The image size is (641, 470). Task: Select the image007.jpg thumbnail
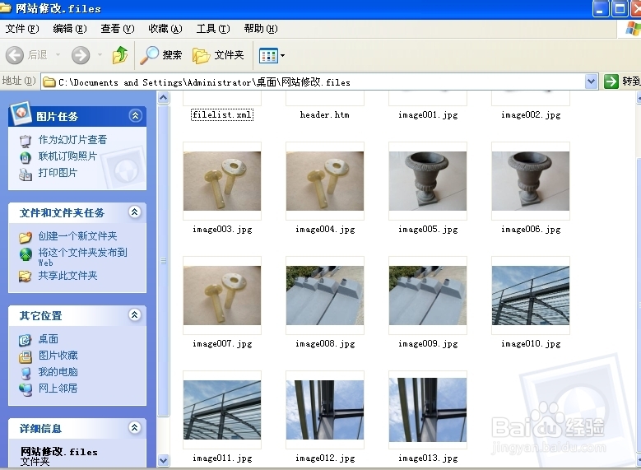tap(222, 295)
